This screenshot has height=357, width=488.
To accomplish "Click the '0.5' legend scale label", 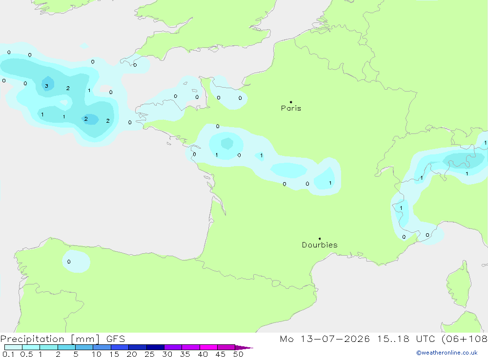I will [x=26, y=354].
